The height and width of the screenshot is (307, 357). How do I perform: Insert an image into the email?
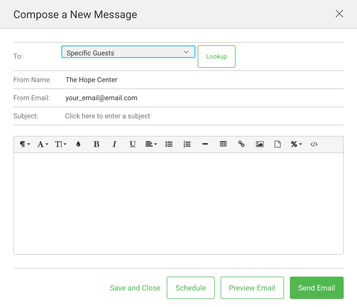click(259, 144)
